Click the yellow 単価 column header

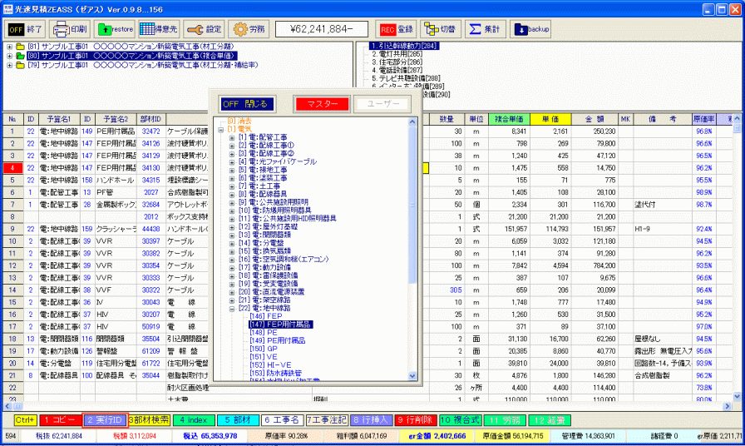[550, 119]
